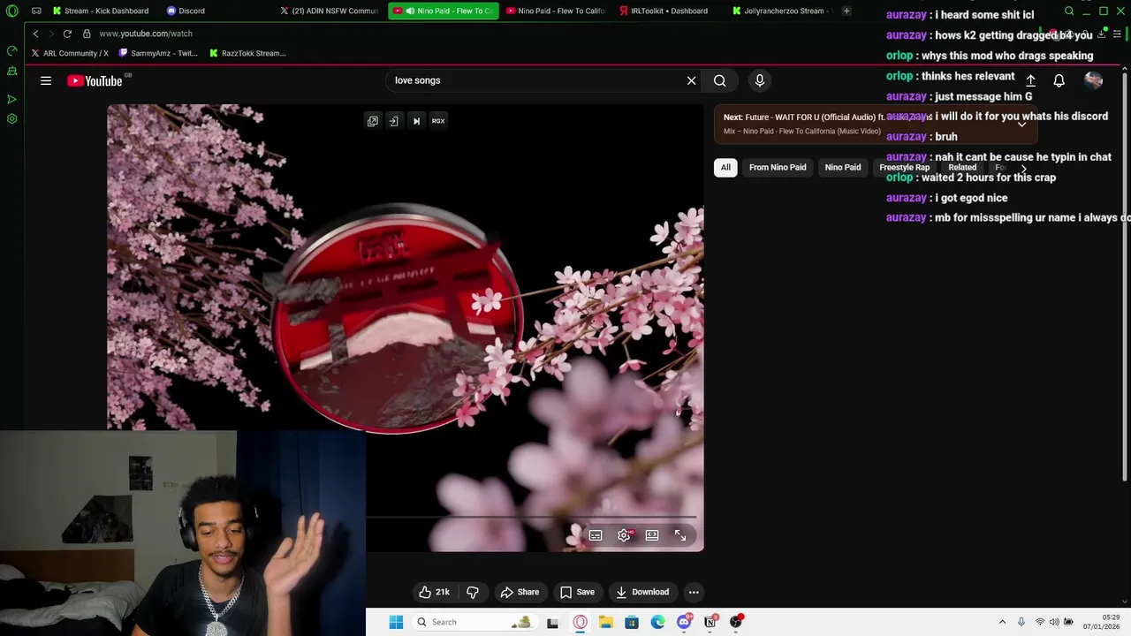Open OBS Studio from the taskbar
Screen dimensions: 1131x636
click(735, 622)
